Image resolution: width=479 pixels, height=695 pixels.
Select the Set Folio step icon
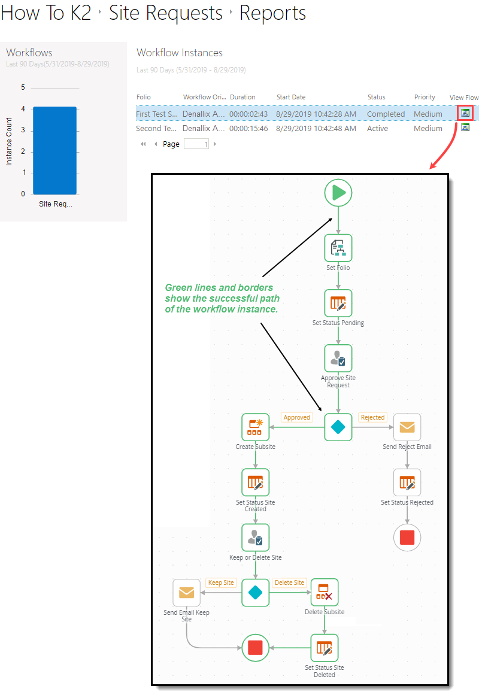pyautogui.click(x=338, y=247)
